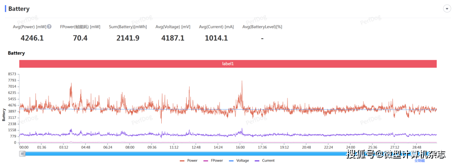Toggle the Power series in the legend
Image resolution: width=456 pixels, height=164 pixels.
[x=189, y=161]
